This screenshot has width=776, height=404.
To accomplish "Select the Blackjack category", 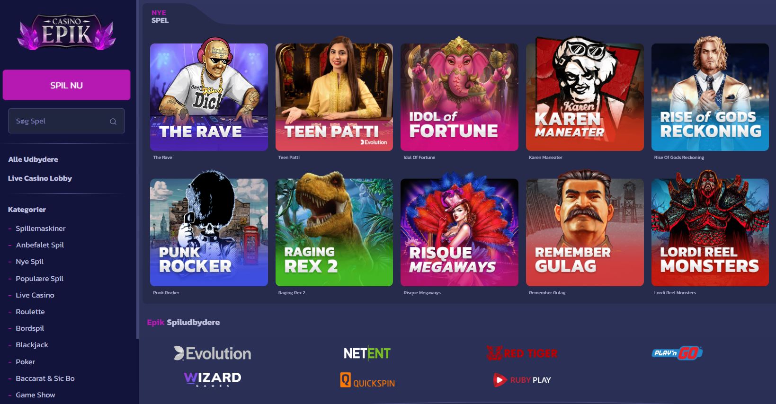I will point(32,345).
